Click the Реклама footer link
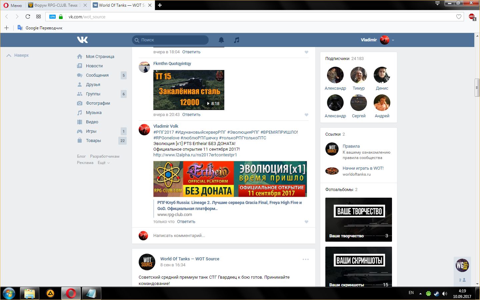480x300 pixels. tap(85, 163)
